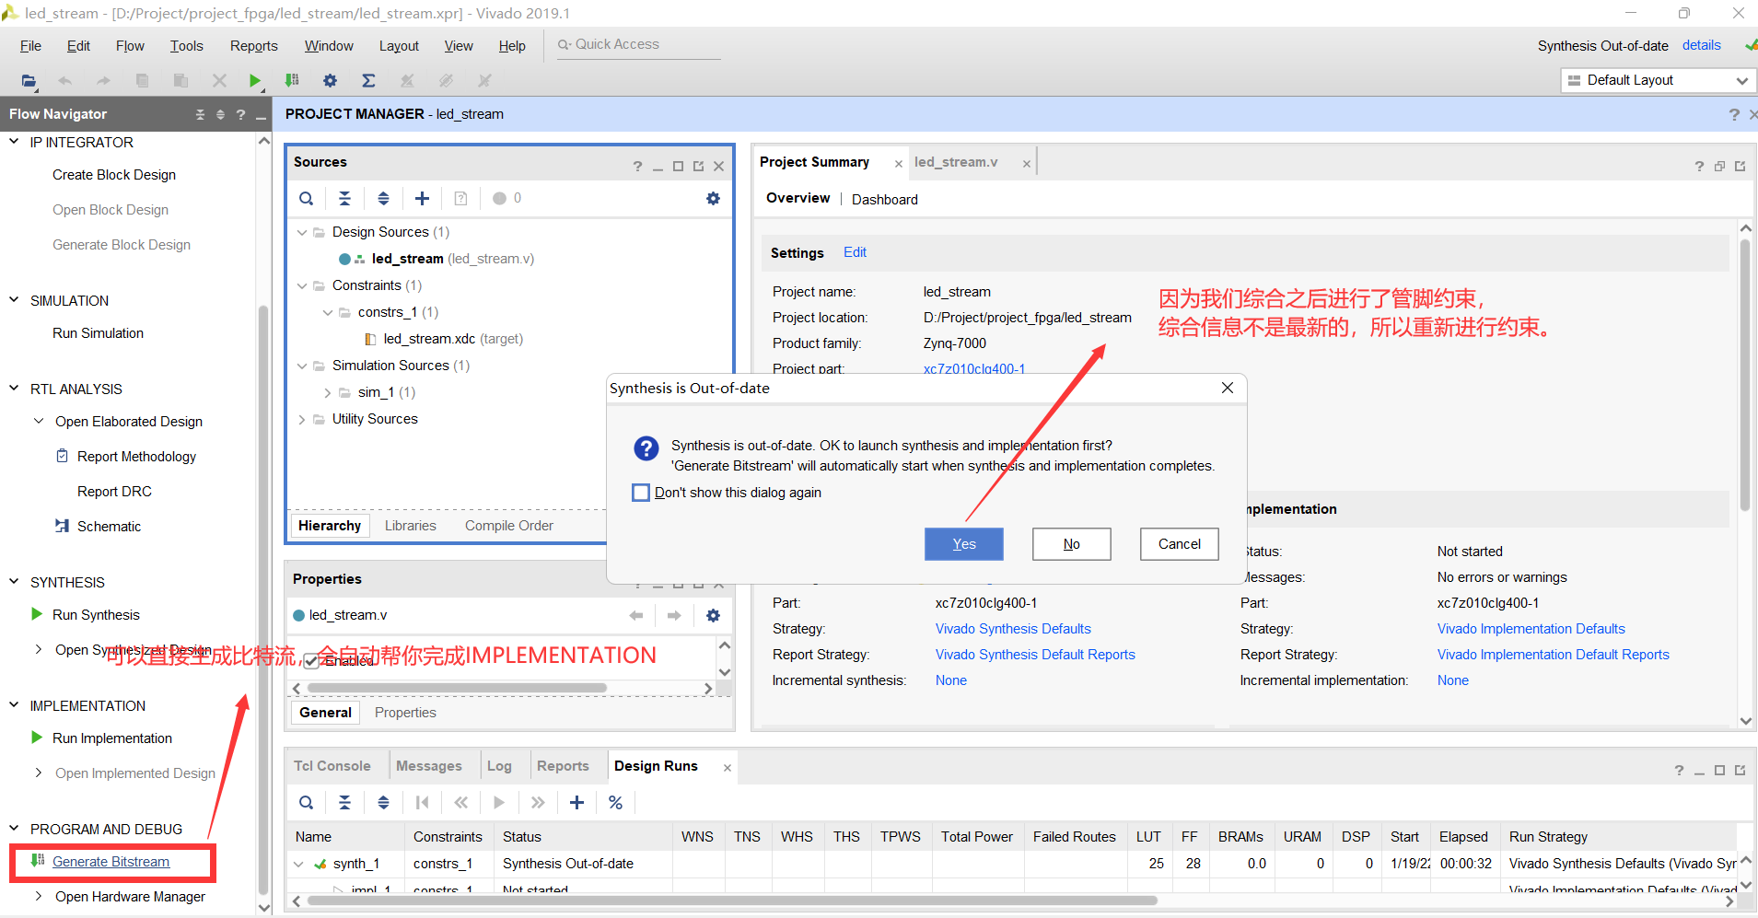Screen dimensions: 1758x918
Task: Collapse all in Design Runs toolbar
Action: pos(344,803)
